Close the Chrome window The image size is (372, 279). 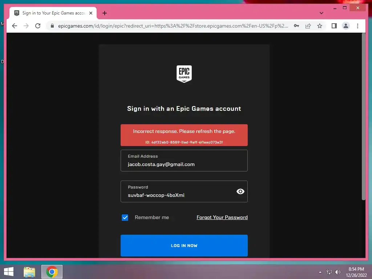coord(358,8)
